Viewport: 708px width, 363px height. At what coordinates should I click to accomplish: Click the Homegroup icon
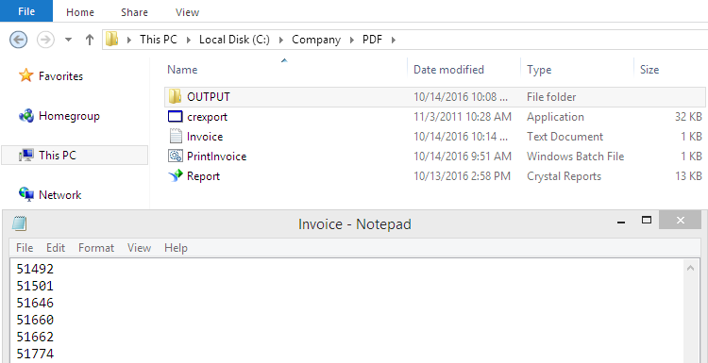(26, 115)
